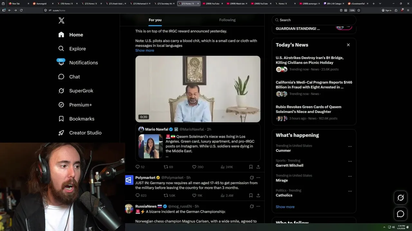Click the X logo in the sidebar
412x231 pixels.
pyautogui.click(x=61, y=21)
